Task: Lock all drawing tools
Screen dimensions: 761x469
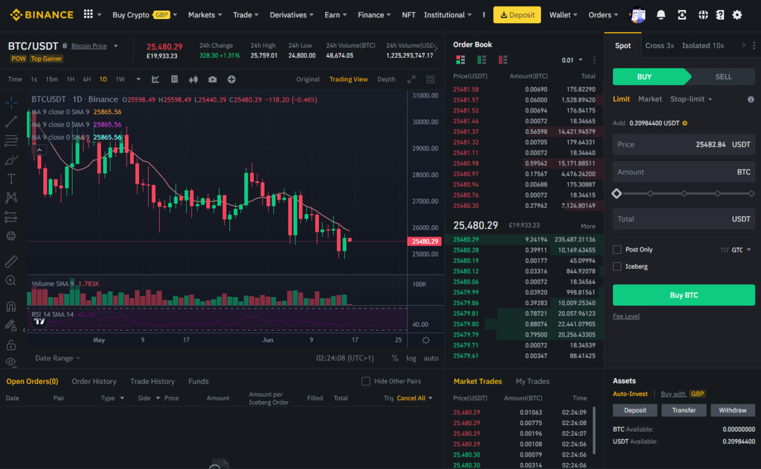Action: point(11,345)
